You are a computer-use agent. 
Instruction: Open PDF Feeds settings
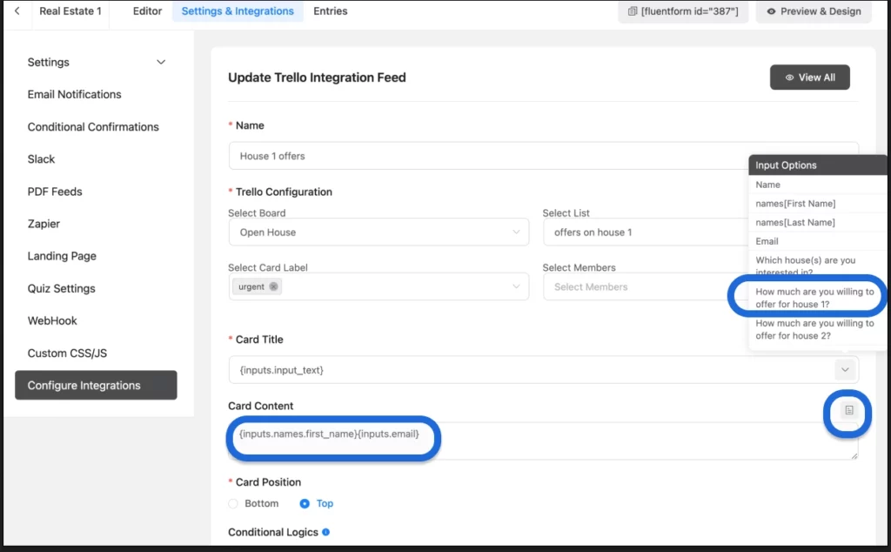(x=55, y=192)
